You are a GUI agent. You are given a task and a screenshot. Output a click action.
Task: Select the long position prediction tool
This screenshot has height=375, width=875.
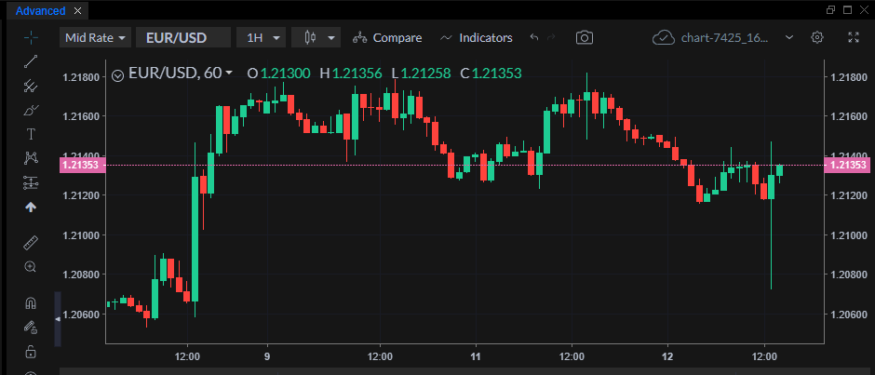tap(31, 182)
